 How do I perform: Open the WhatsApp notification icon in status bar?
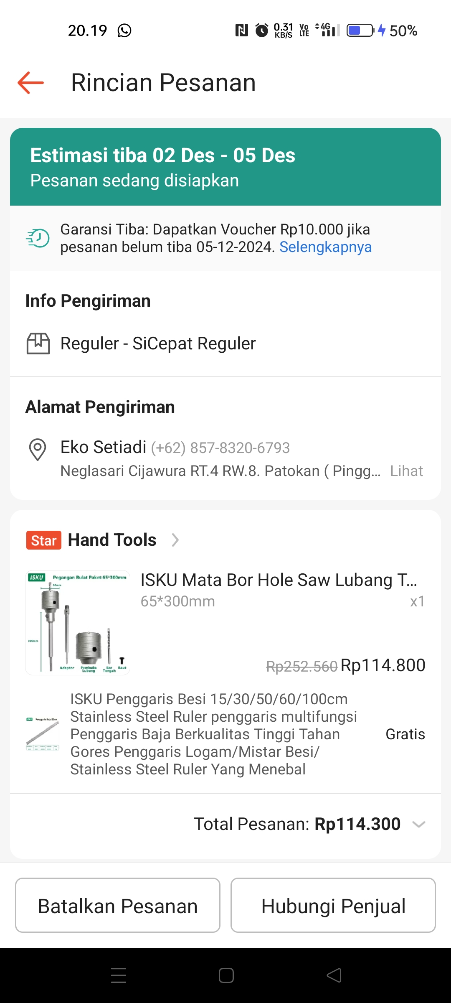click(x=124, y=31)
